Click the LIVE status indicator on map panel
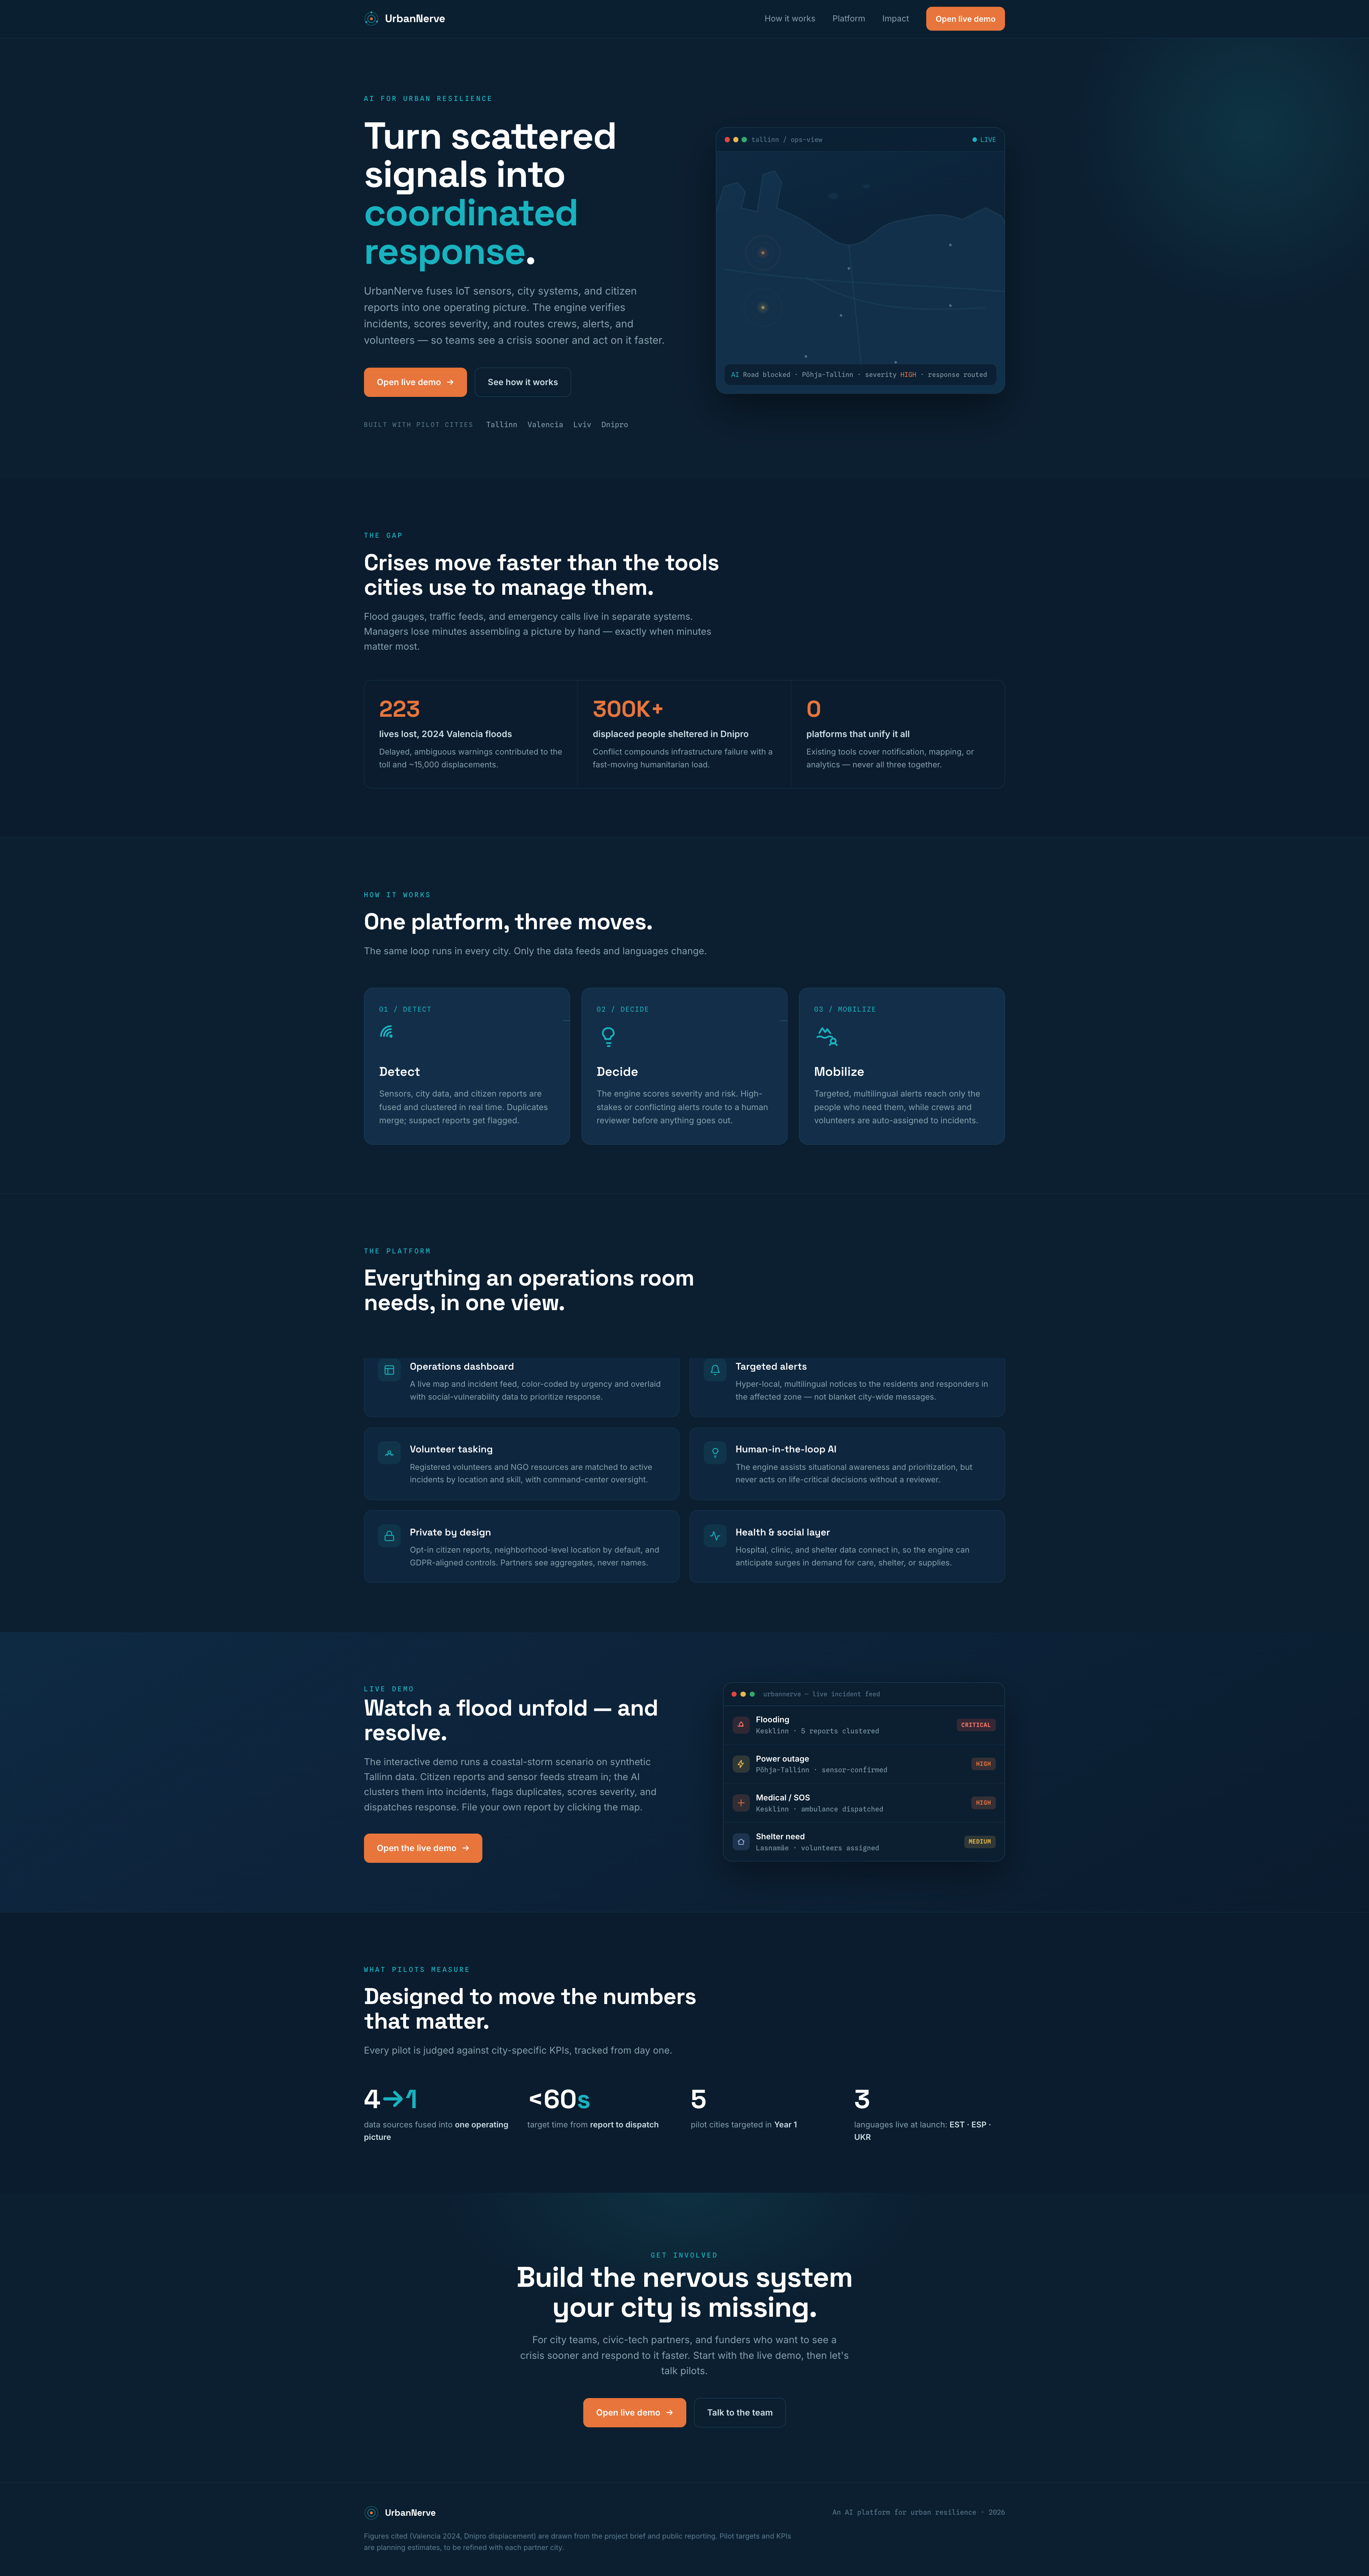 coord(984,140)
